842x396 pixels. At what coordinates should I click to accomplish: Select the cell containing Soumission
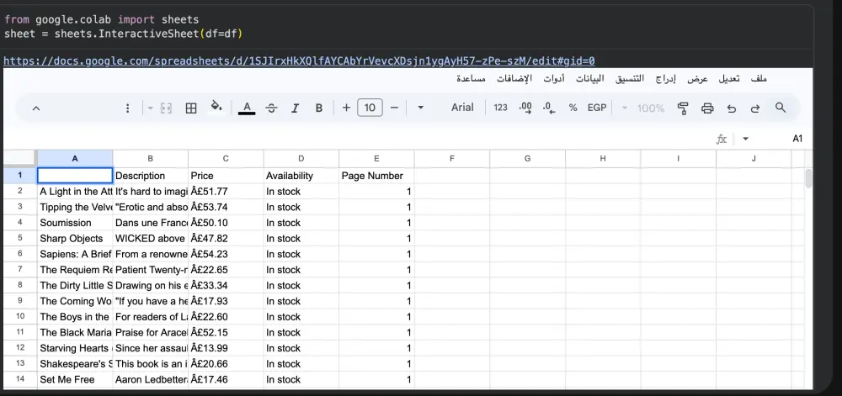[x=75, y=222]
